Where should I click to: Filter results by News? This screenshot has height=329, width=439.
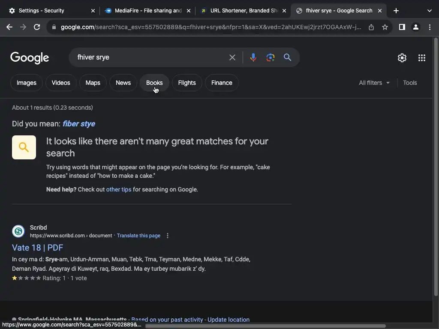tap(123, 83)
